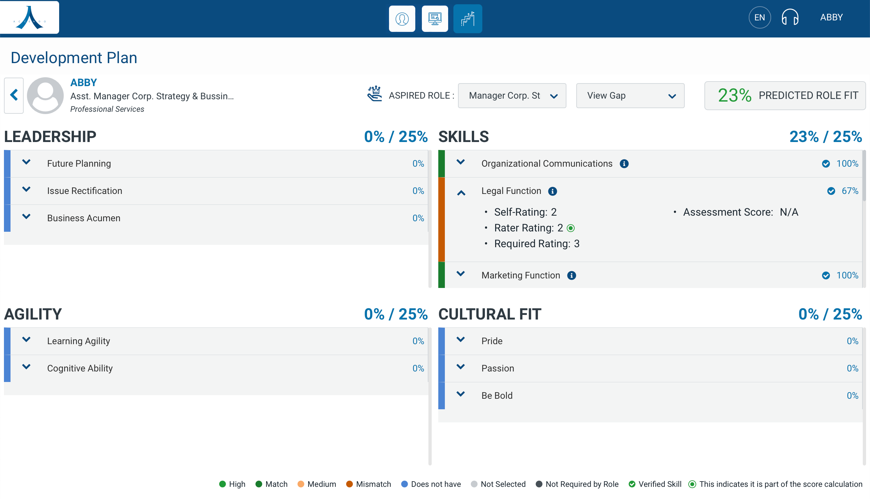
Task: Click info icon beside Marketing Function
Action: (x=571, y=275)
